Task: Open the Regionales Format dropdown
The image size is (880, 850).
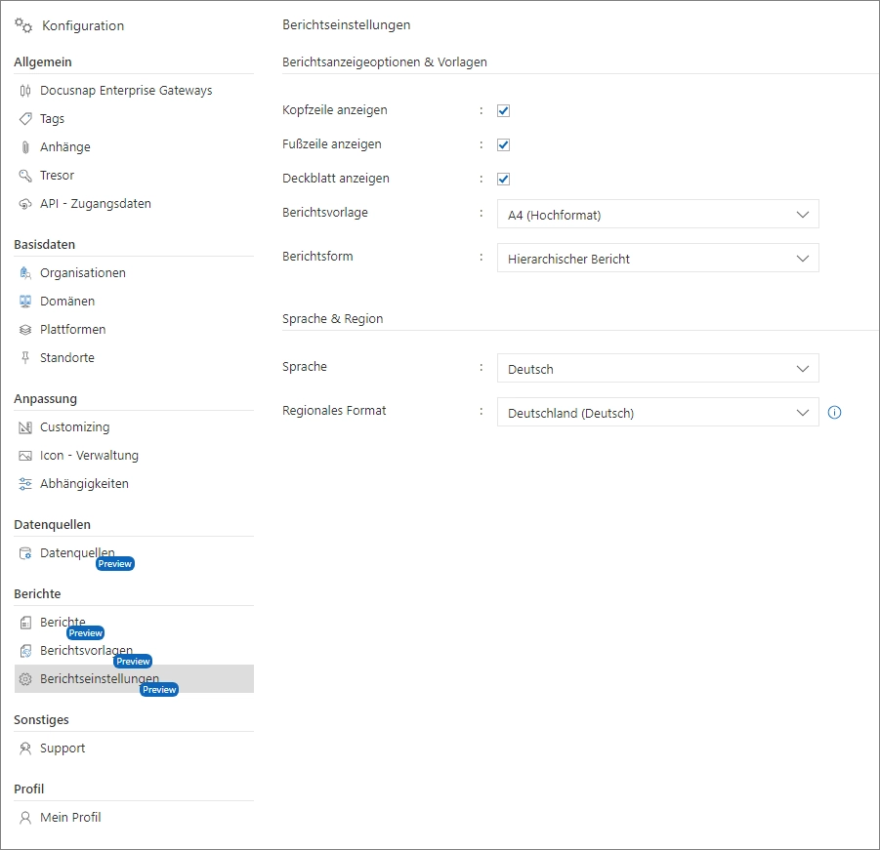Action: 657,413
